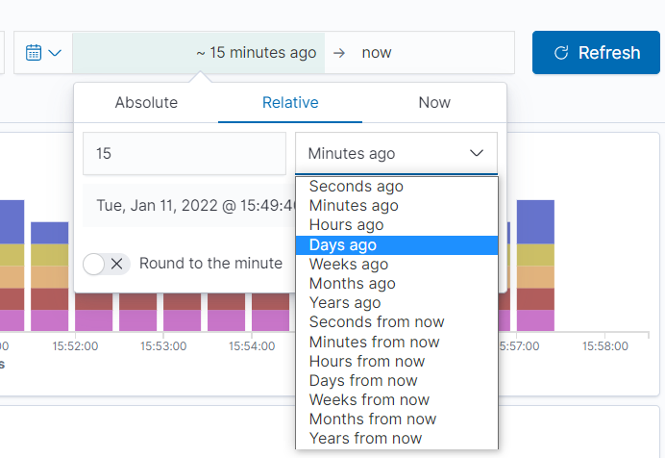Select Years ago option

pyautogui.click(x=344, y=303)
